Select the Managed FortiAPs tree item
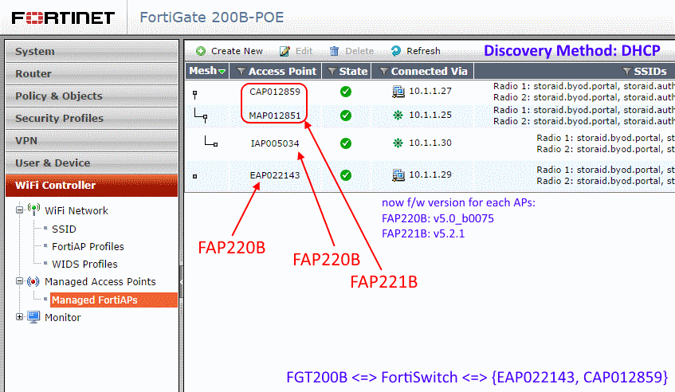The width and height of the screenshot is (675, 392). click(x=114, y=300)
